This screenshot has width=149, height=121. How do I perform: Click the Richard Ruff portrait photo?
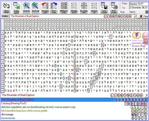point(145,38)
